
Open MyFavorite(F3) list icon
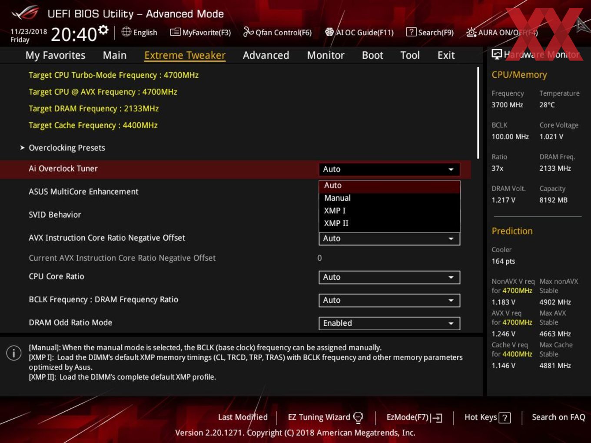pyautogui.click(x=175, y=32)
